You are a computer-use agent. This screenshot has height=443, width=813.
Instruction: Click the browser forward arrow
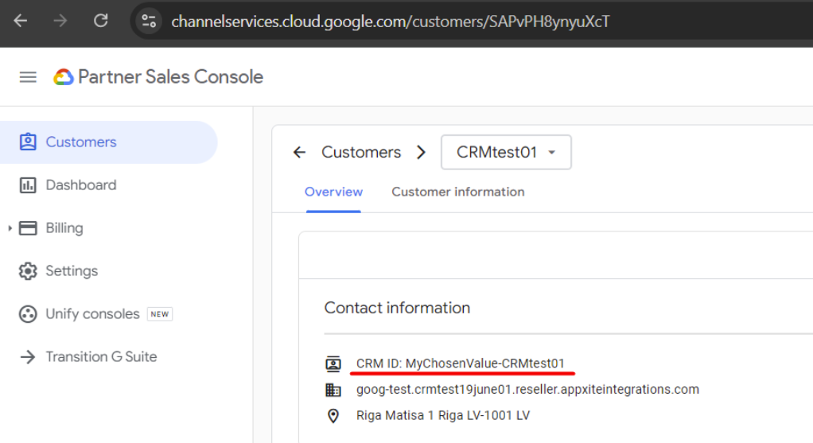click(60, 21)
